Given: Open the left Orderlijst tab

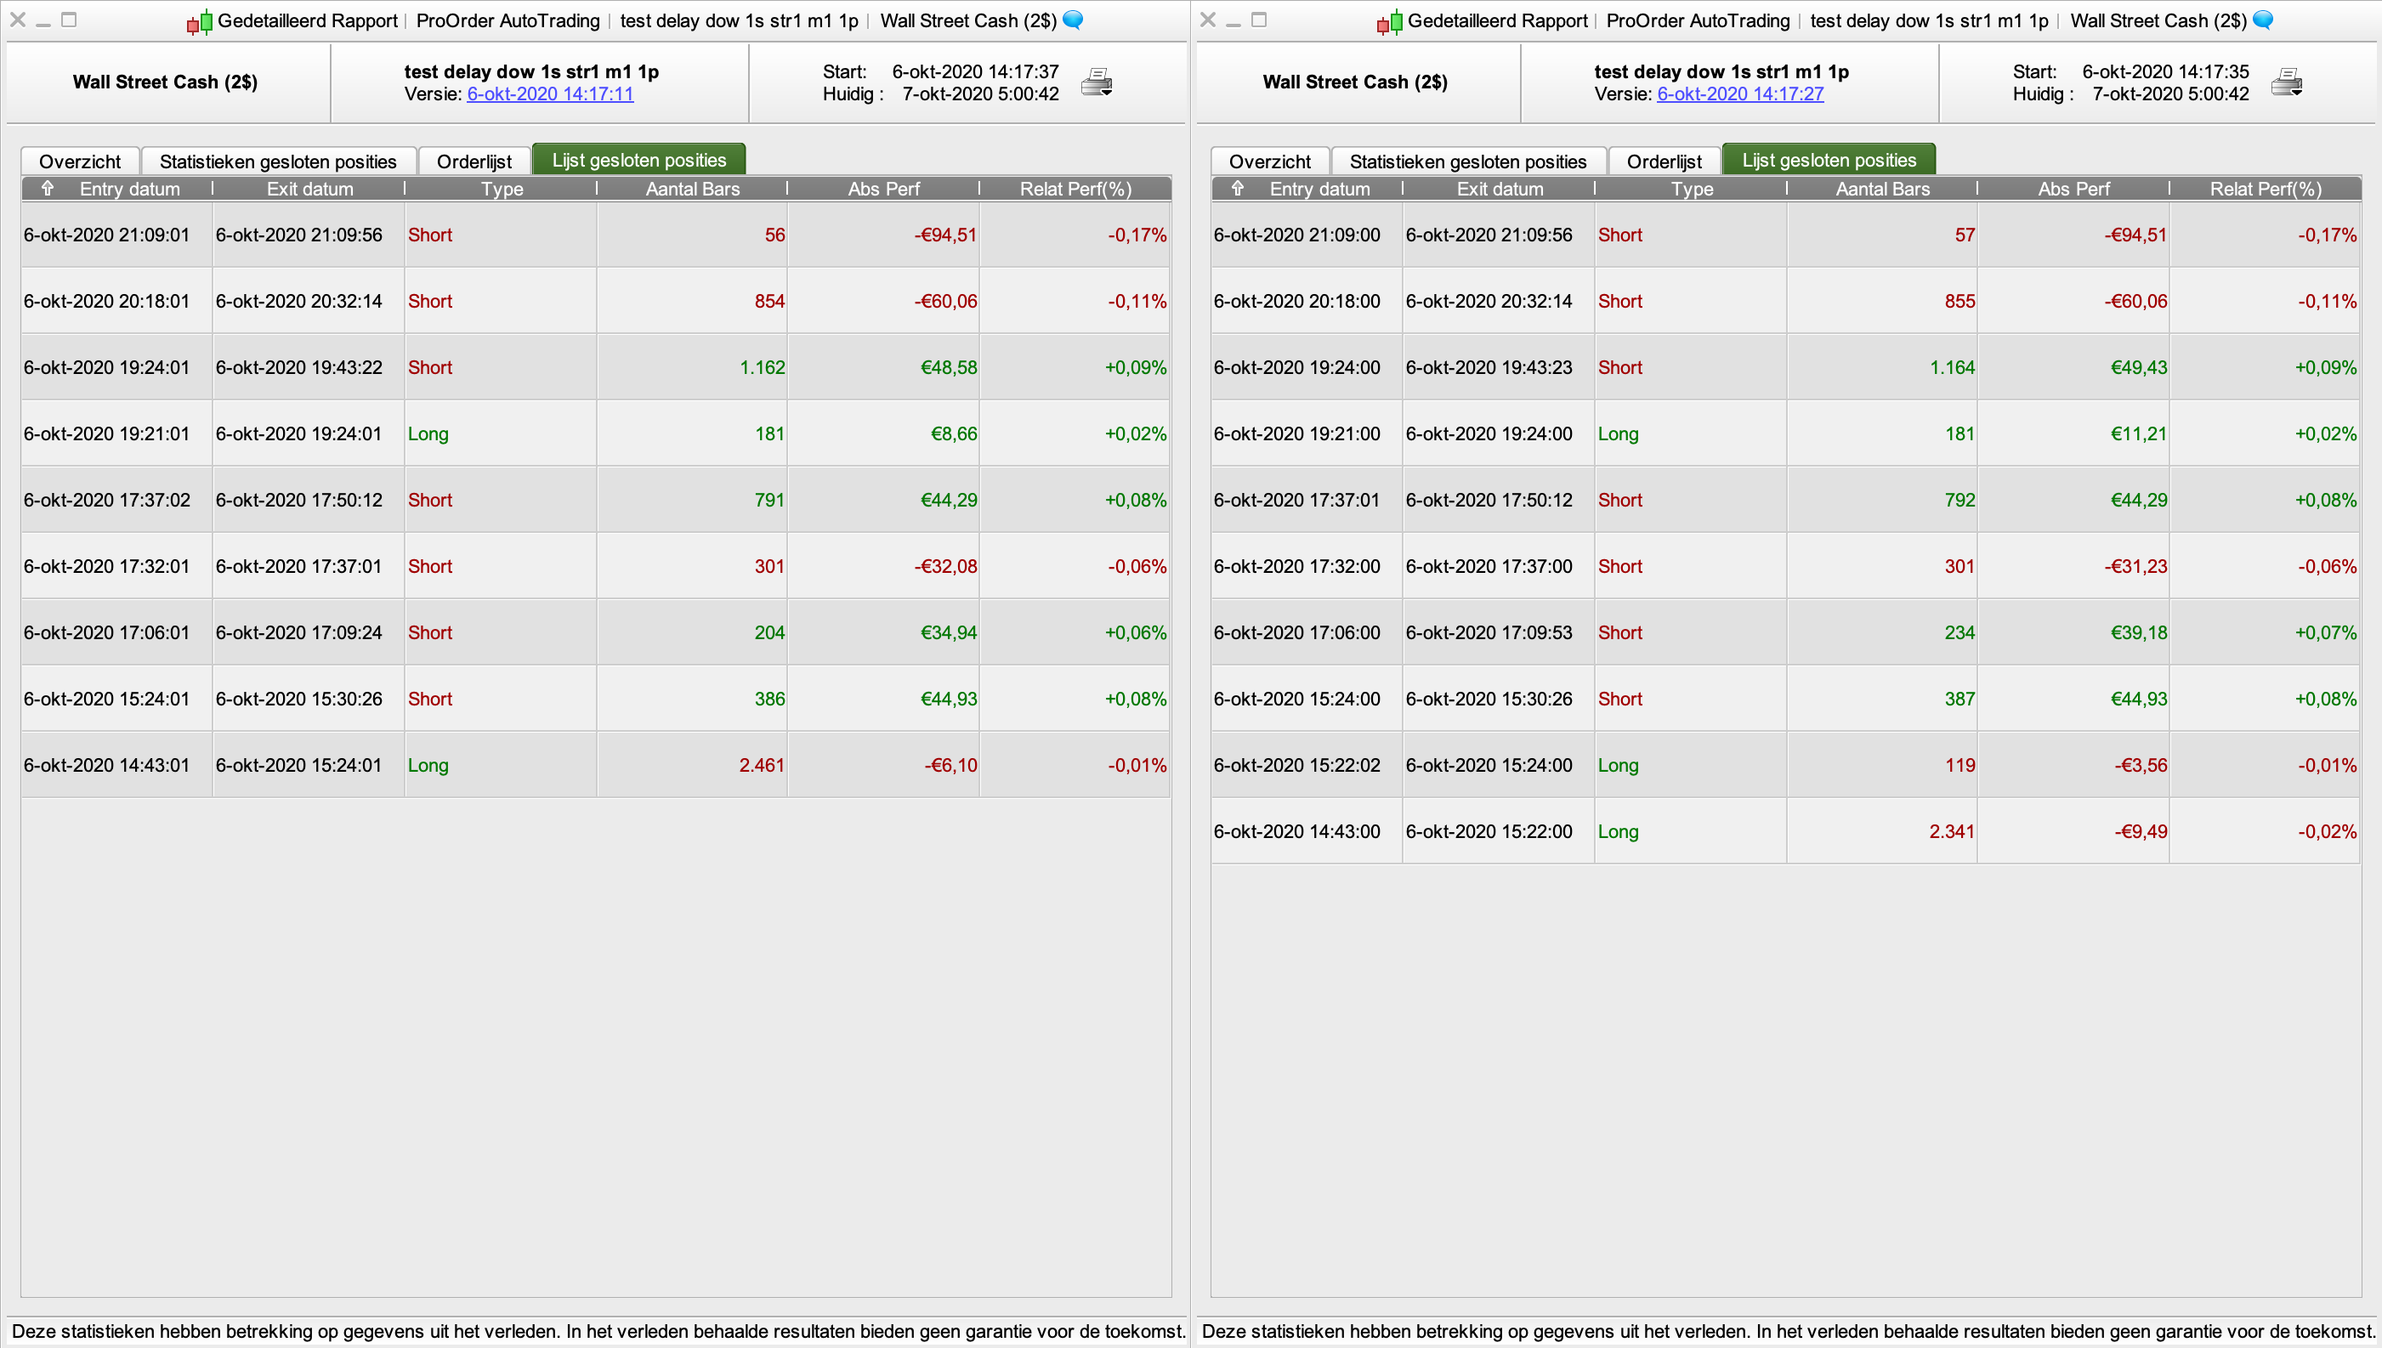Looking at the screenshot, I should (474, 161).
